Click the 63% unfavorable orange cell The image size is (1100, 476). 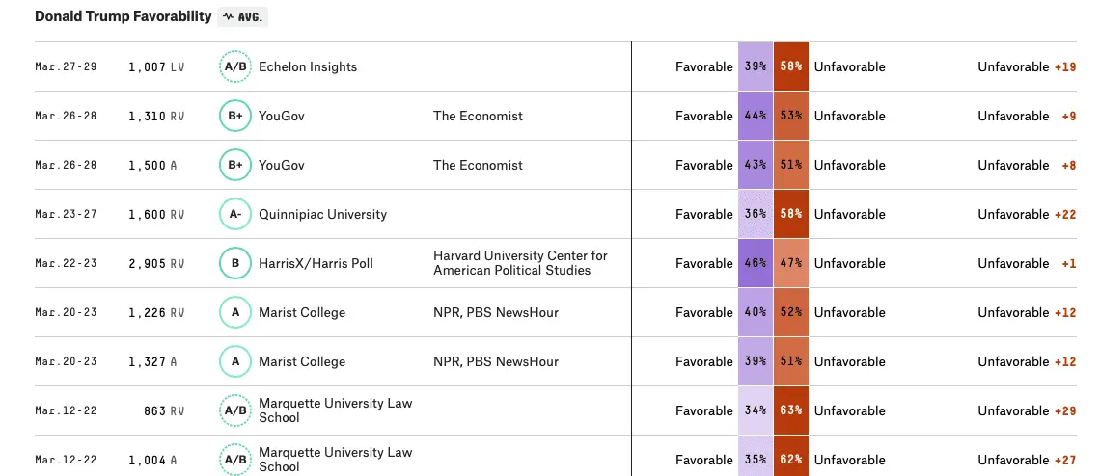(791, 410)
